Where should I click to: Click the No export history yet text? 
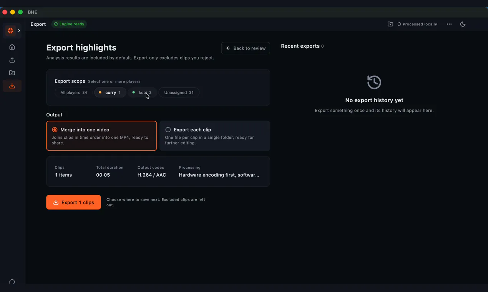tap(374, 100)
